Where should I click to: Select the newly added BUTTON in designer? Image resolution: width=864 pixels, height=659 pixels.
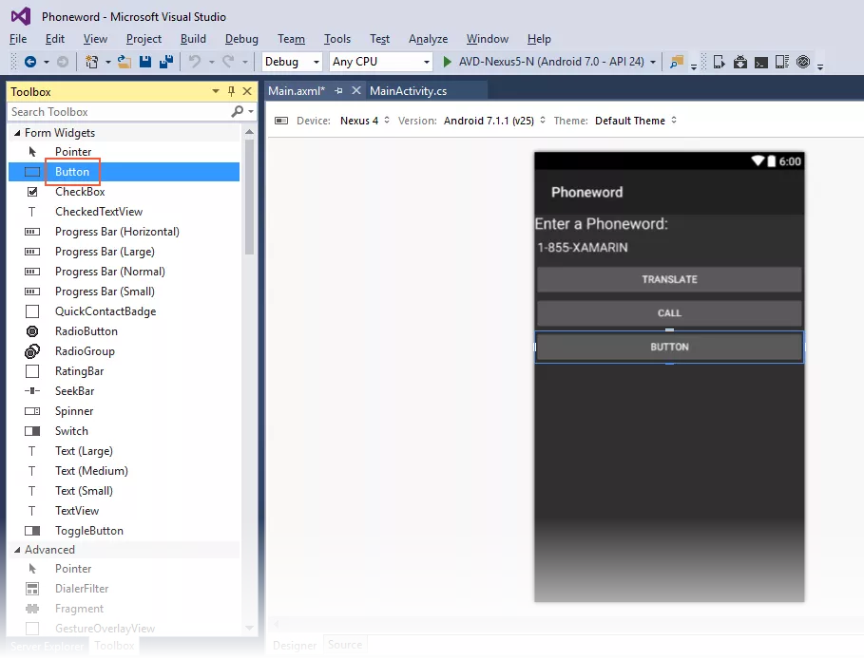669,347
